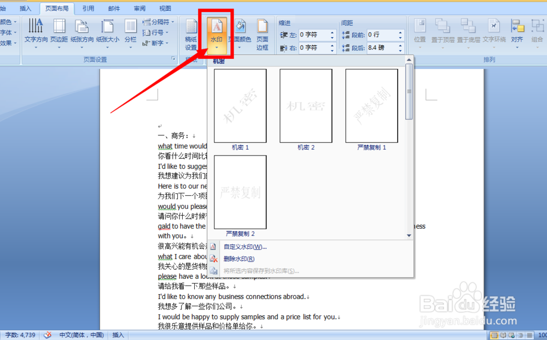The height and width of the screenshot is (340, 547).
Task: Open the 页面边框 page borders tool
Action: point(263,35)
